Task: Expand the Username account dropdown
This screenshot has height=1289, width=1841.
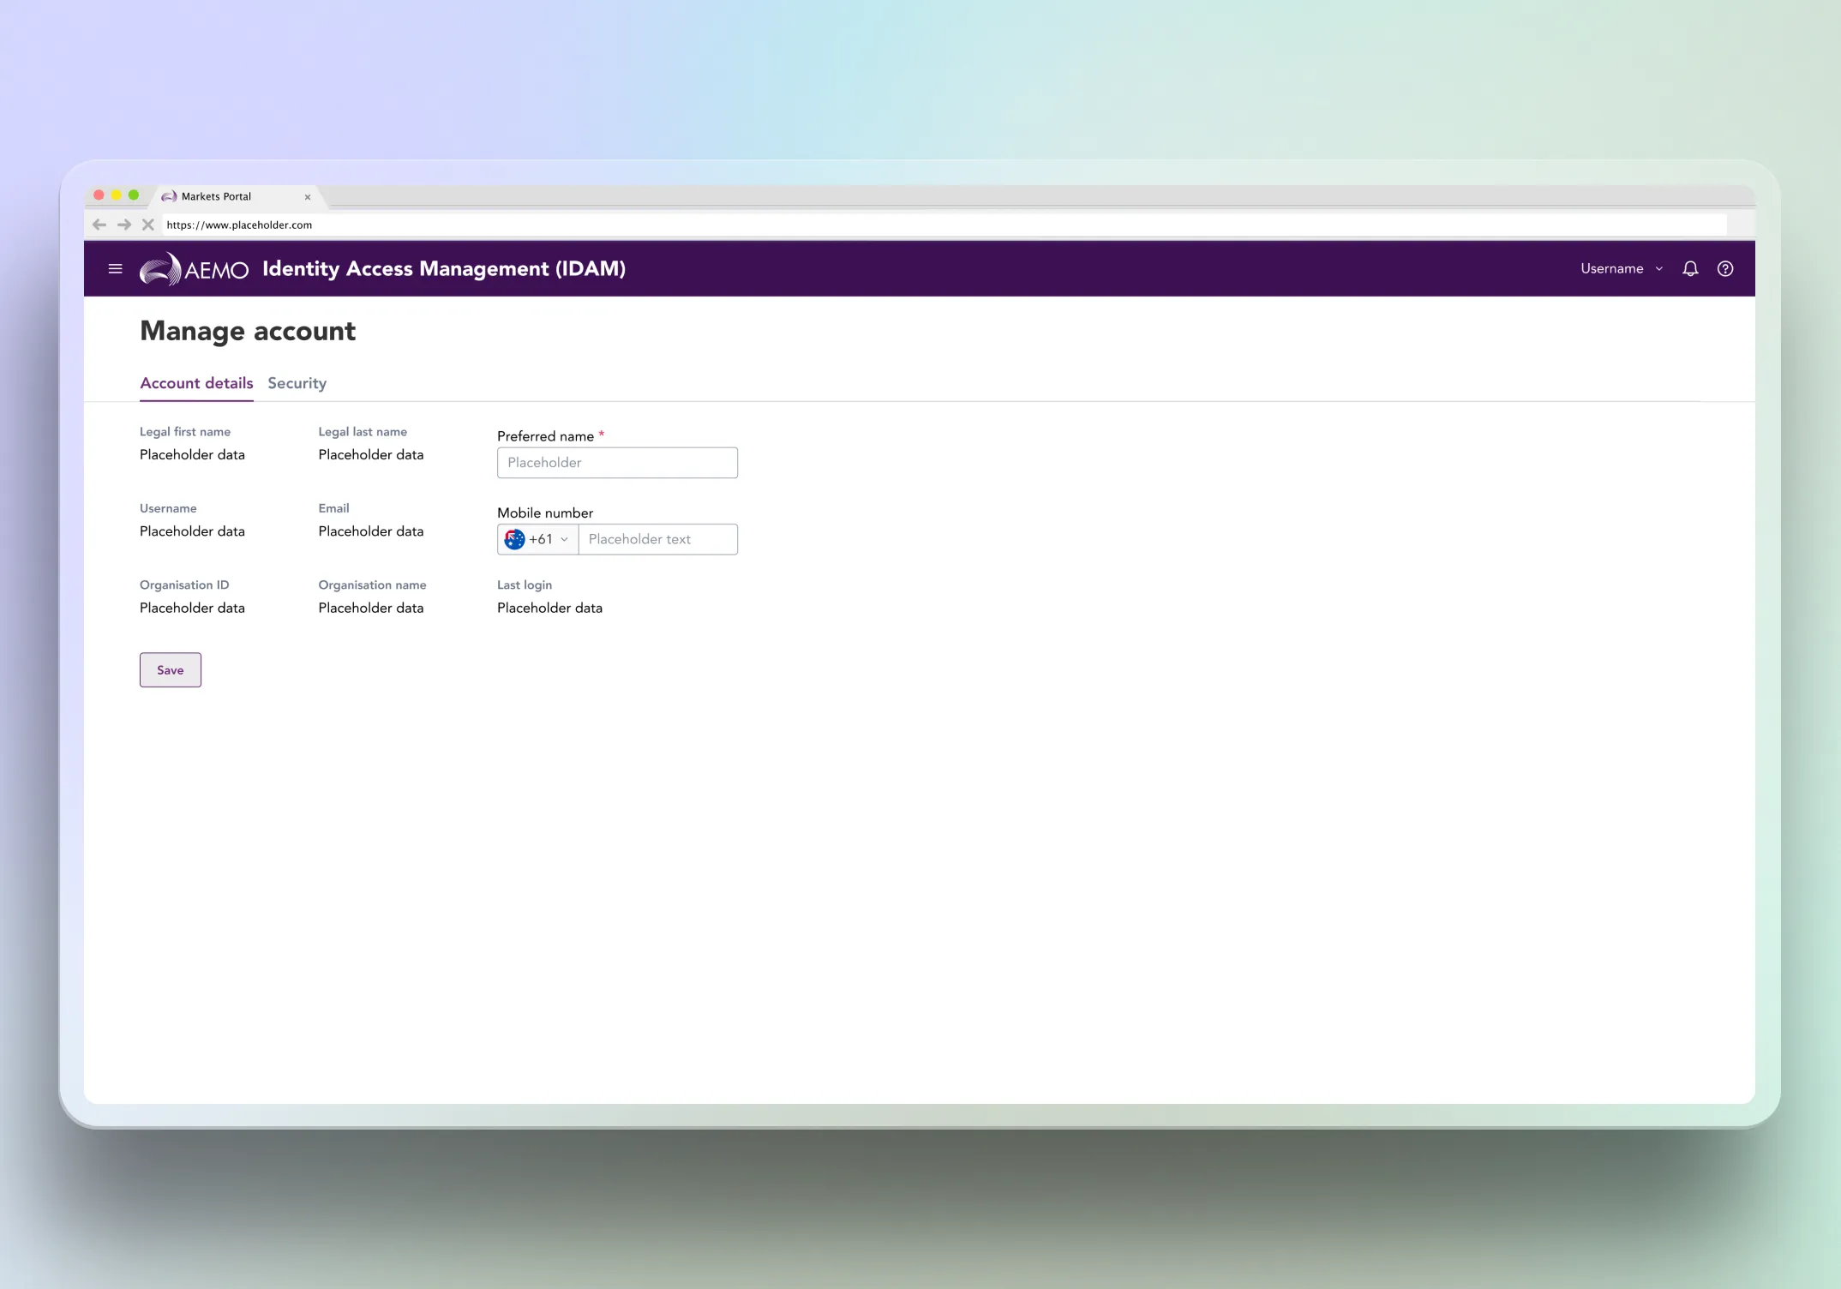Action: [x=1621, y=269]
